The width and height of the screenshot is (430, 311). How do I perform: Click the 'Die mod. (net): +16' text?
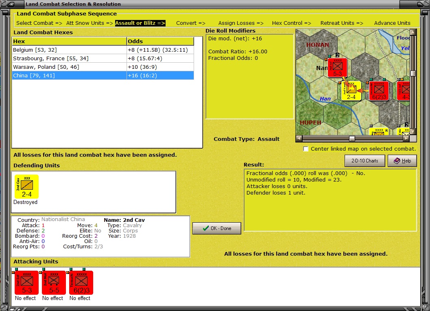235,38
